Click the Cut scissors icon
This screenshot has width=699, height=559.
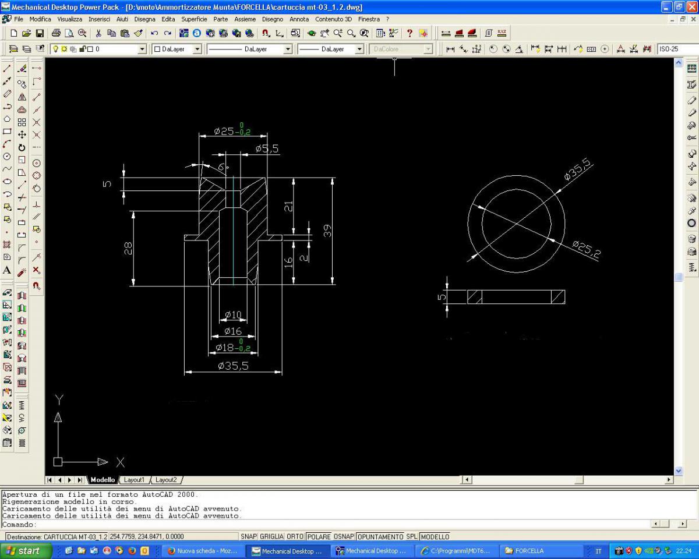(98, 33)
